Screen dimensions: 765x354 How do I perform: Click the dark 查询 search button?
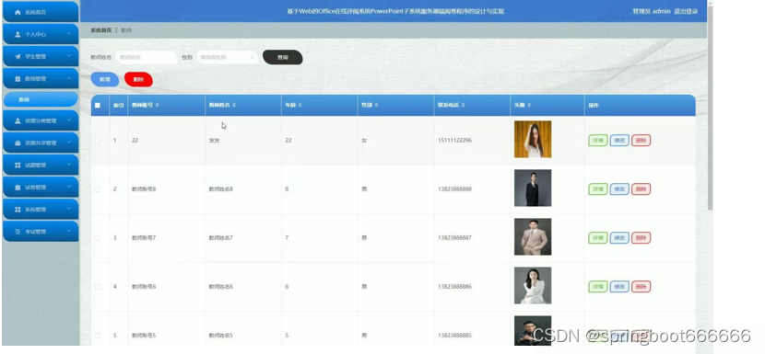click(x=282, y=57)
